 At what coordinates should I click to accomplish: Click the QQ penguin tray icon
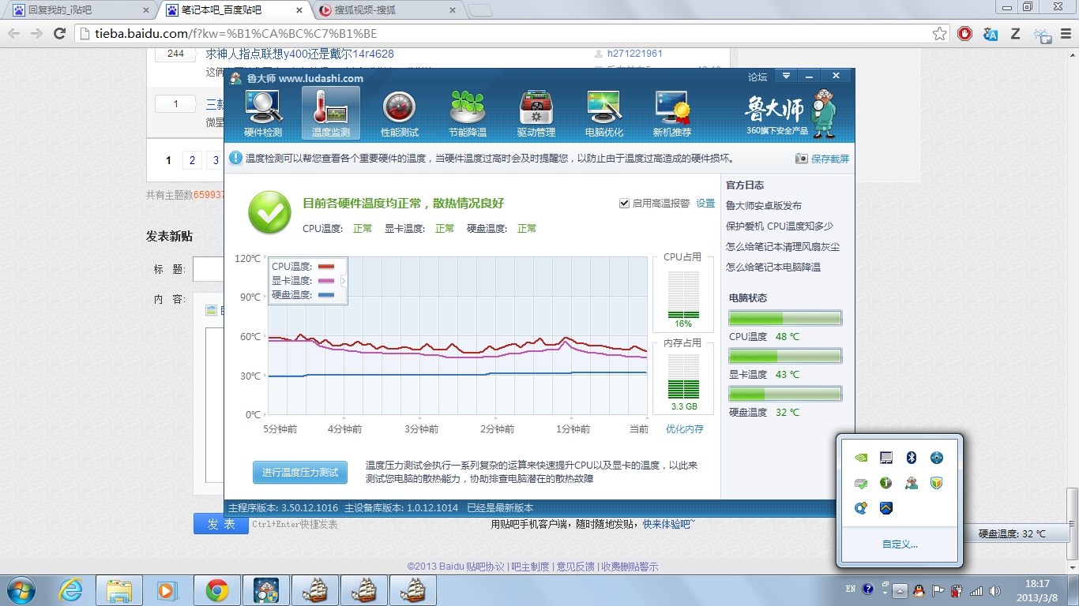click(919, 589)
